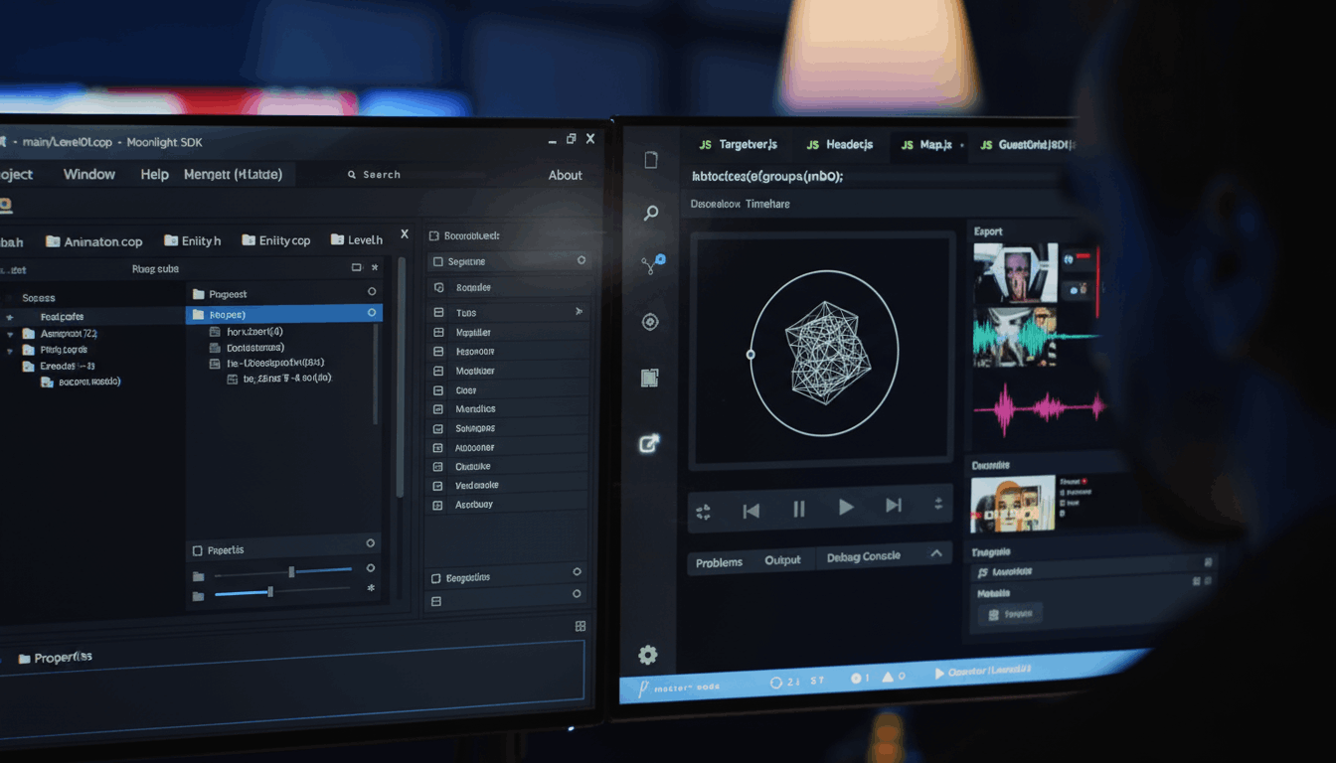Toggle the Sequence checkbox in the component list
The image size is (1336, 763).
point(438,260)
